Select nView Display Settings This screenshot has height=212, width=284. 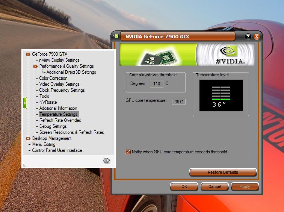click(59, 60)
